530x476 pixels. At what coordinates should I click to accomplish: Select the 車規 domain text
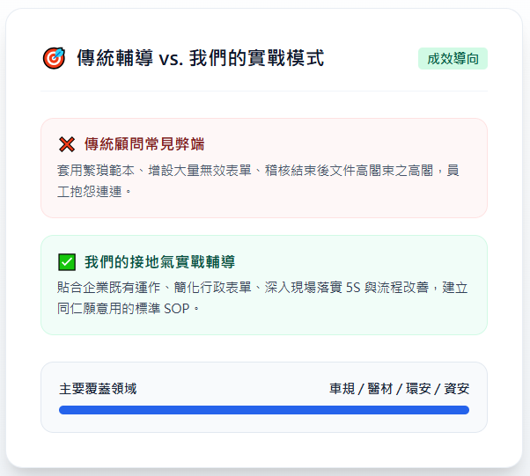pyautogui.click(x=342, y=389)
